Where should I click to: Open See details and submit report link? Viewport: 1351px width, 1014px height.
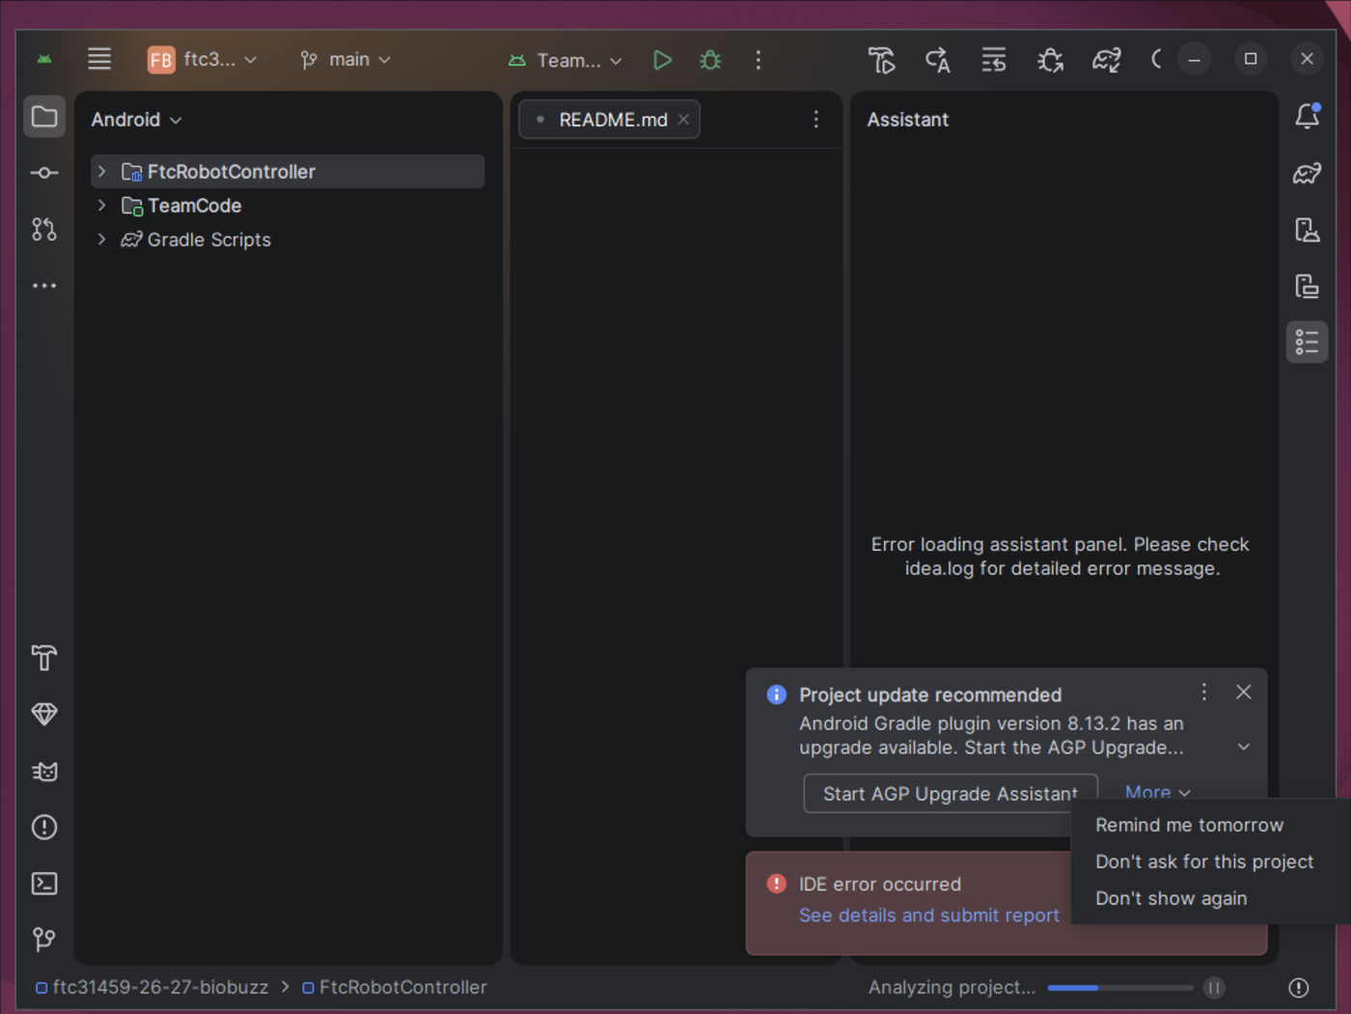pyautogui.click(x=929, y=915)
